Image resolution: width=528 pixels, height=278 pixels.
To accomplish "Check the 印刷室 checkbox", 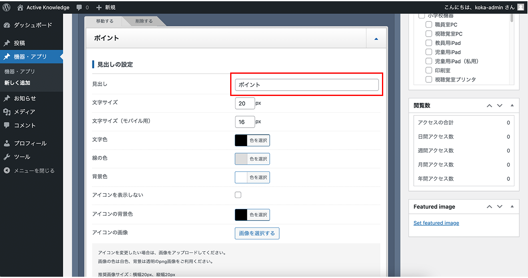I will 429,70.
